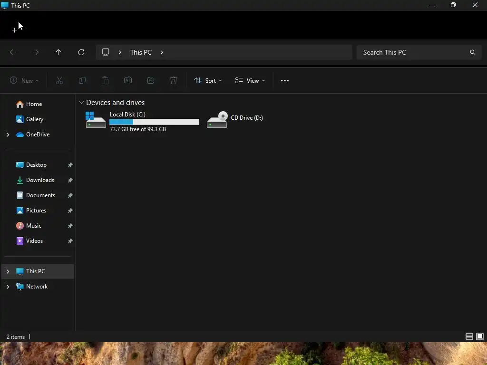487x365 pixels.
Task: Select the Local Disk (C:) drive icon
Action: point(96,120)
